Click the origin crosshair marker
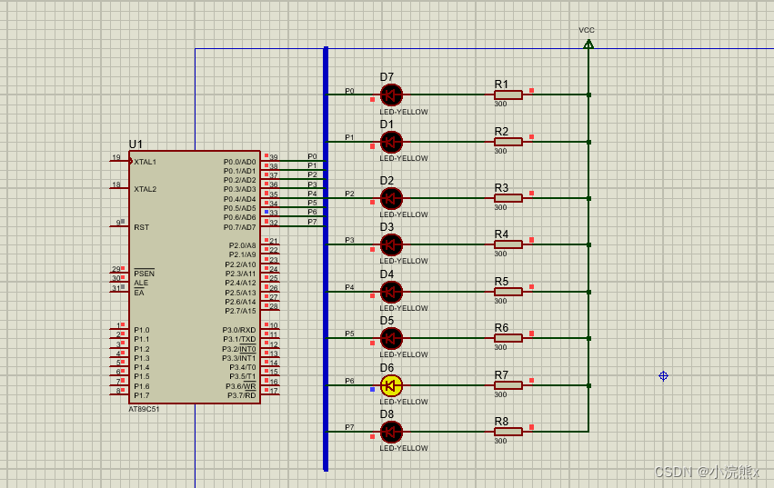774x488 pixels. 663,376
